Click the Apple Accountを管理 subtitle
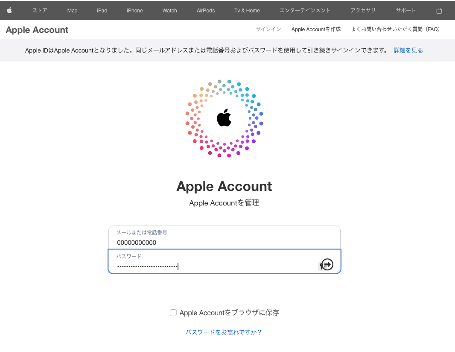The width and height of the screenshot is (455, 352). point(224,203)
